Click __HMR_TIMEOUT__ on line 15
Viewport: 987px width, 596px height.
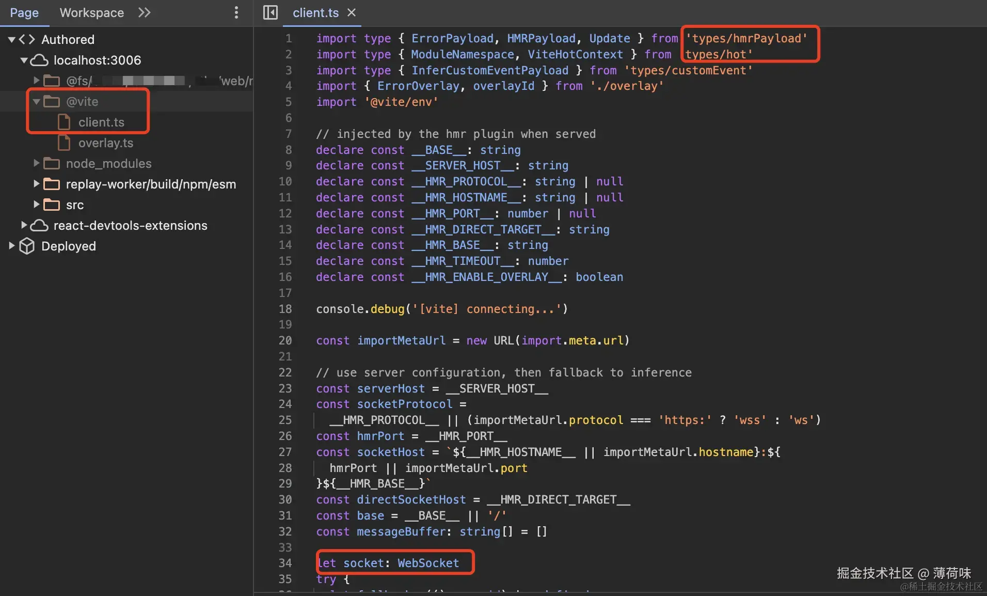click(x=463, y=261)
